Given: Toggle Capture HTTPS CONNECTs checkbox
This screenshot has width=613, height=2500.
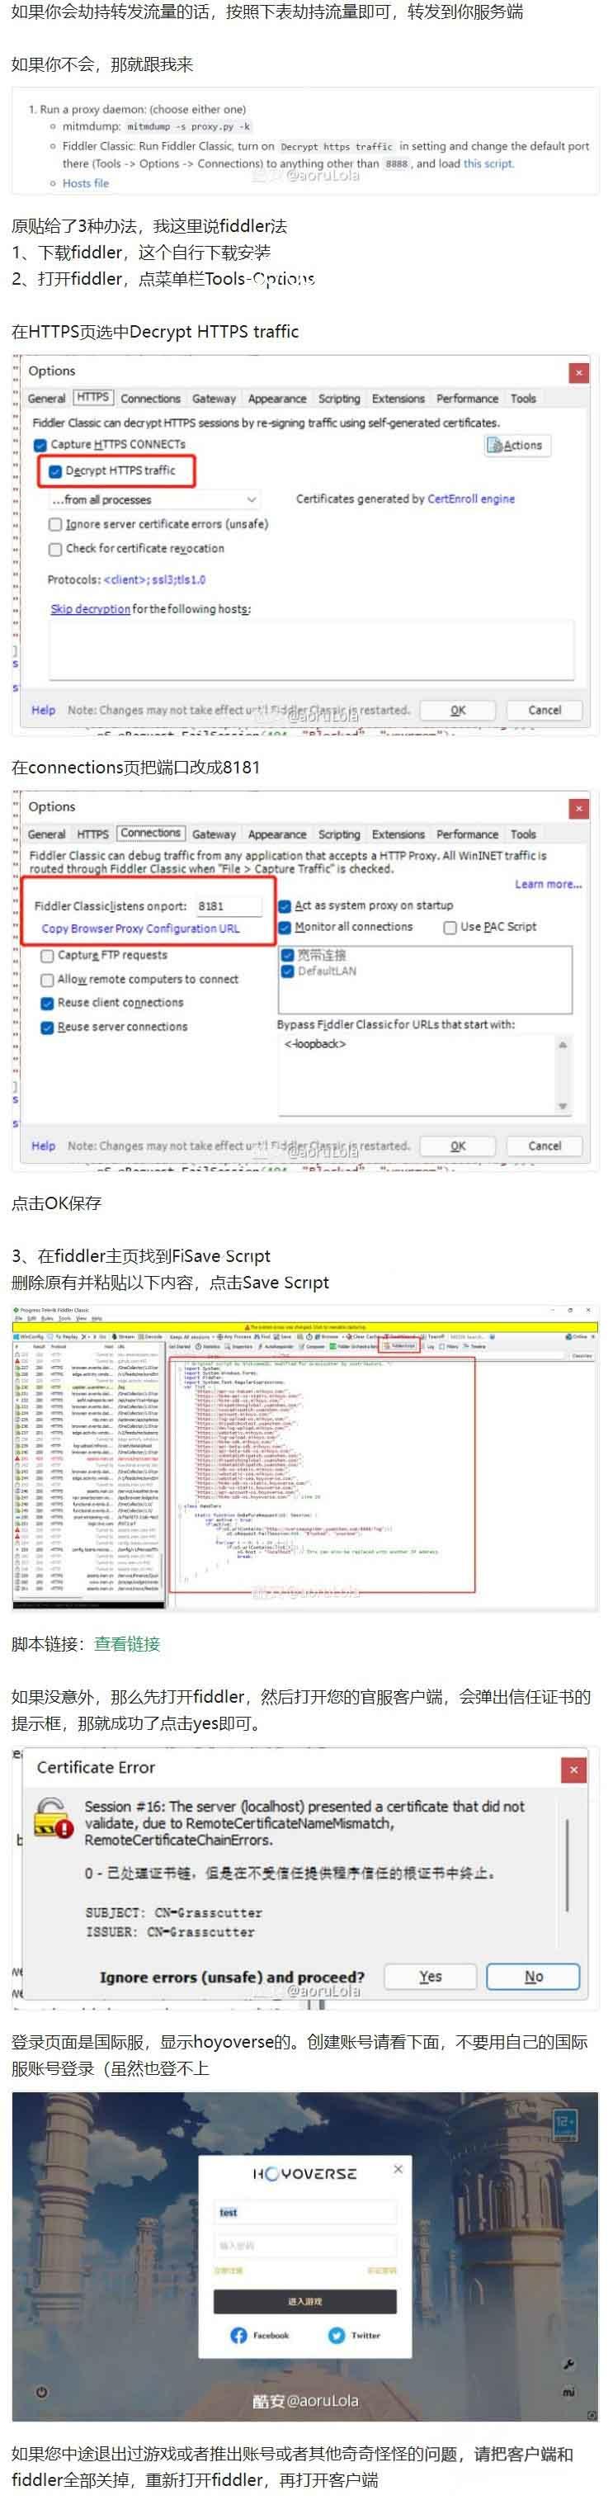Looking at the screenshot, I should pyautogui.click(x=40, y=445).
